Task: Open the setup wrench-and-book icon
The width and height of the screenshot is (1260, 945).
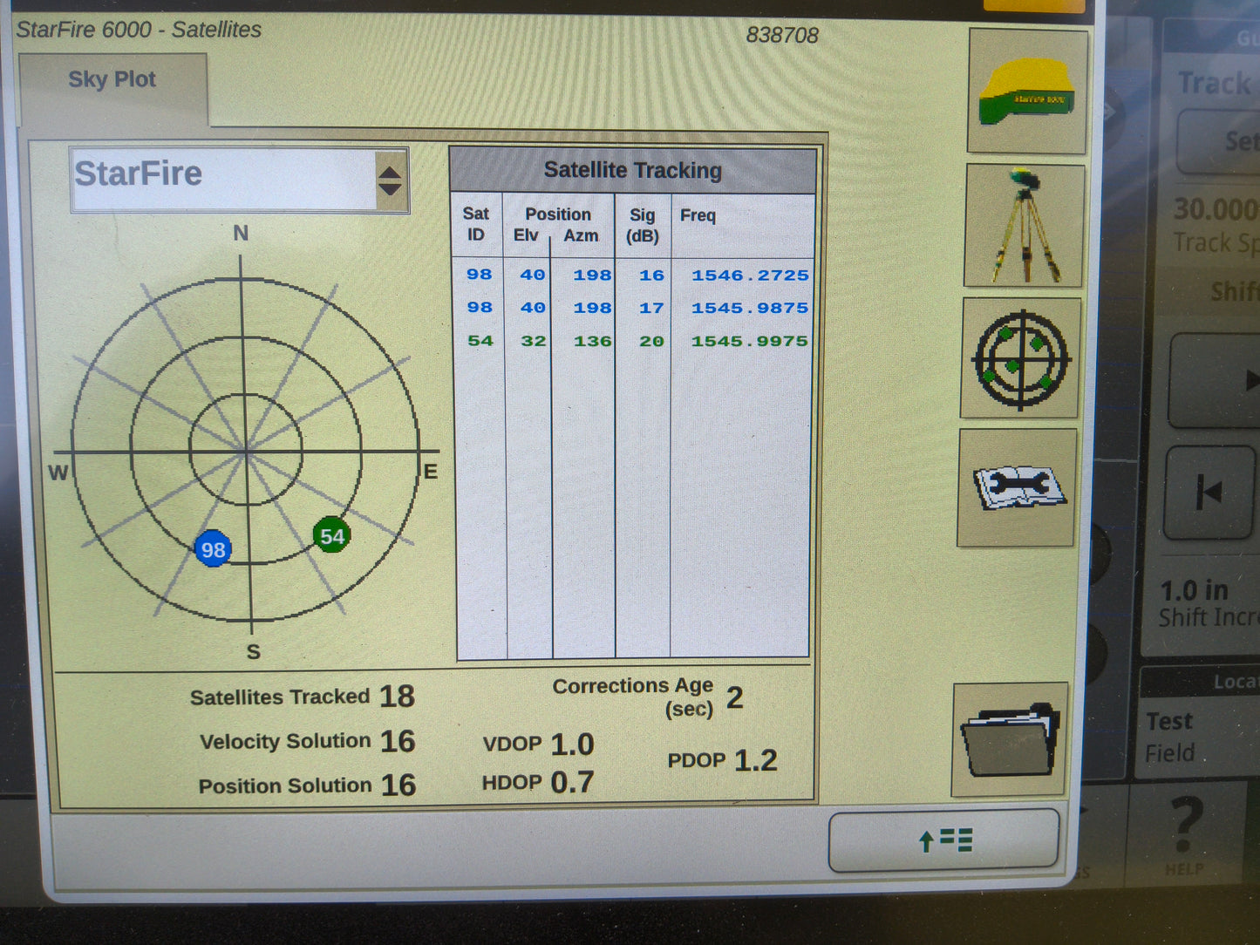Action: (x=1018, y=488)
